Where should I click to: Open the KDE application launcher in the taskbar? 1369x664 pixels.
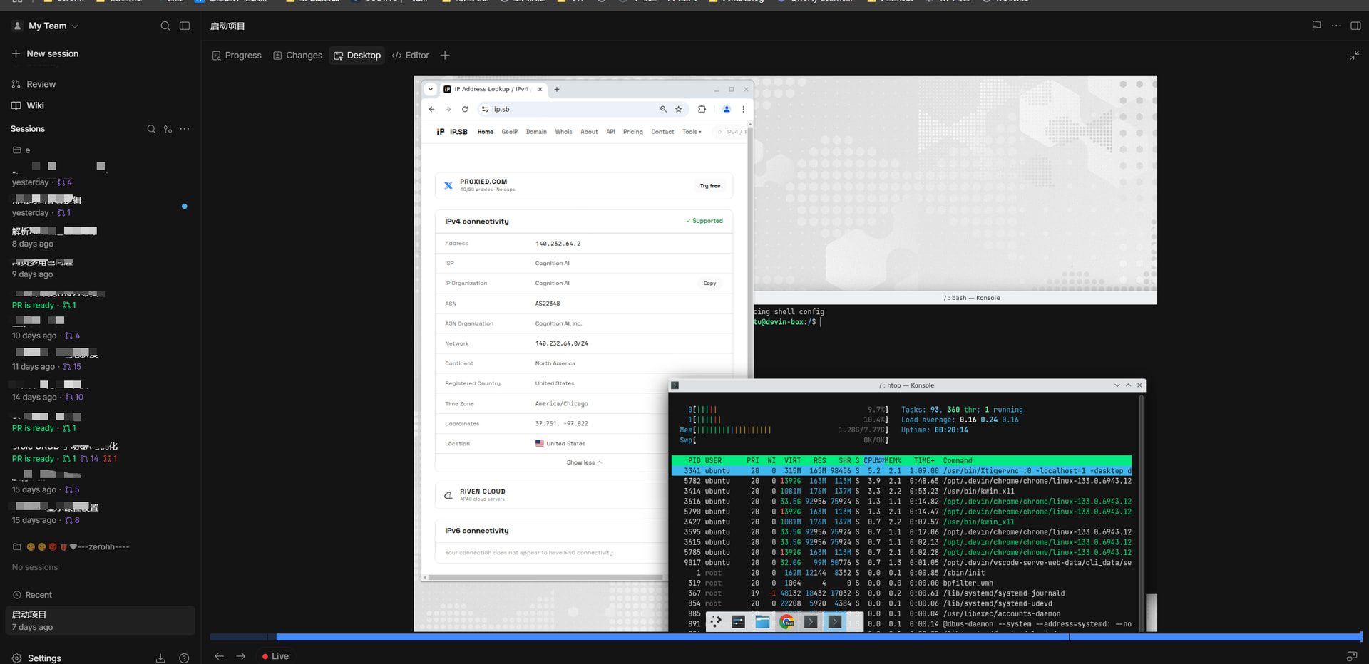pos(716,622)
